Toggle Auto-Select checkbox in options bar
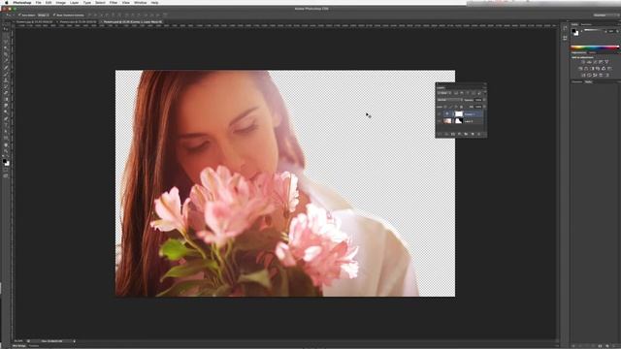The height and width of the screenshot is (349, 621). point(19,16)
